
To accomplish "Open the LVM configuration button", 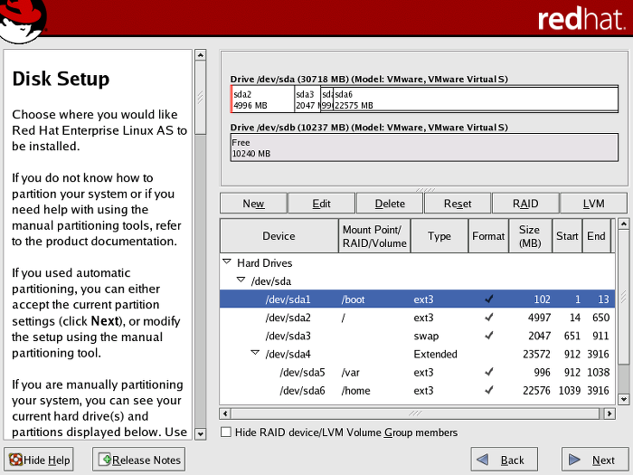I will pyautogui.click(x=593, y=204).
